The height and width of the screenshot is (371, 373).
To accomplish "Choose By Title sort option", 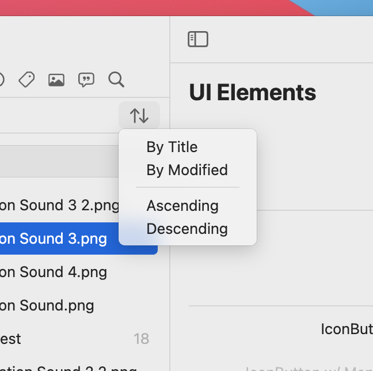I will (x=172, y=147).
